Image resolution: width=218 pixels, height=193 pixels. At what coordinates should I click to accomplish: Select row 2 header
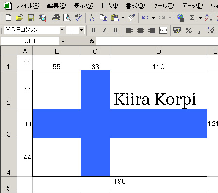9,90
